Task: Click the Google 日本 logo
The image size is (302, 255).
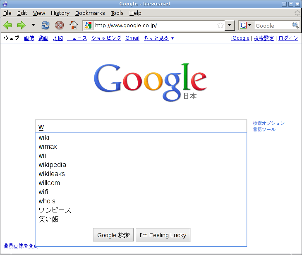Action: click(150, 82)
